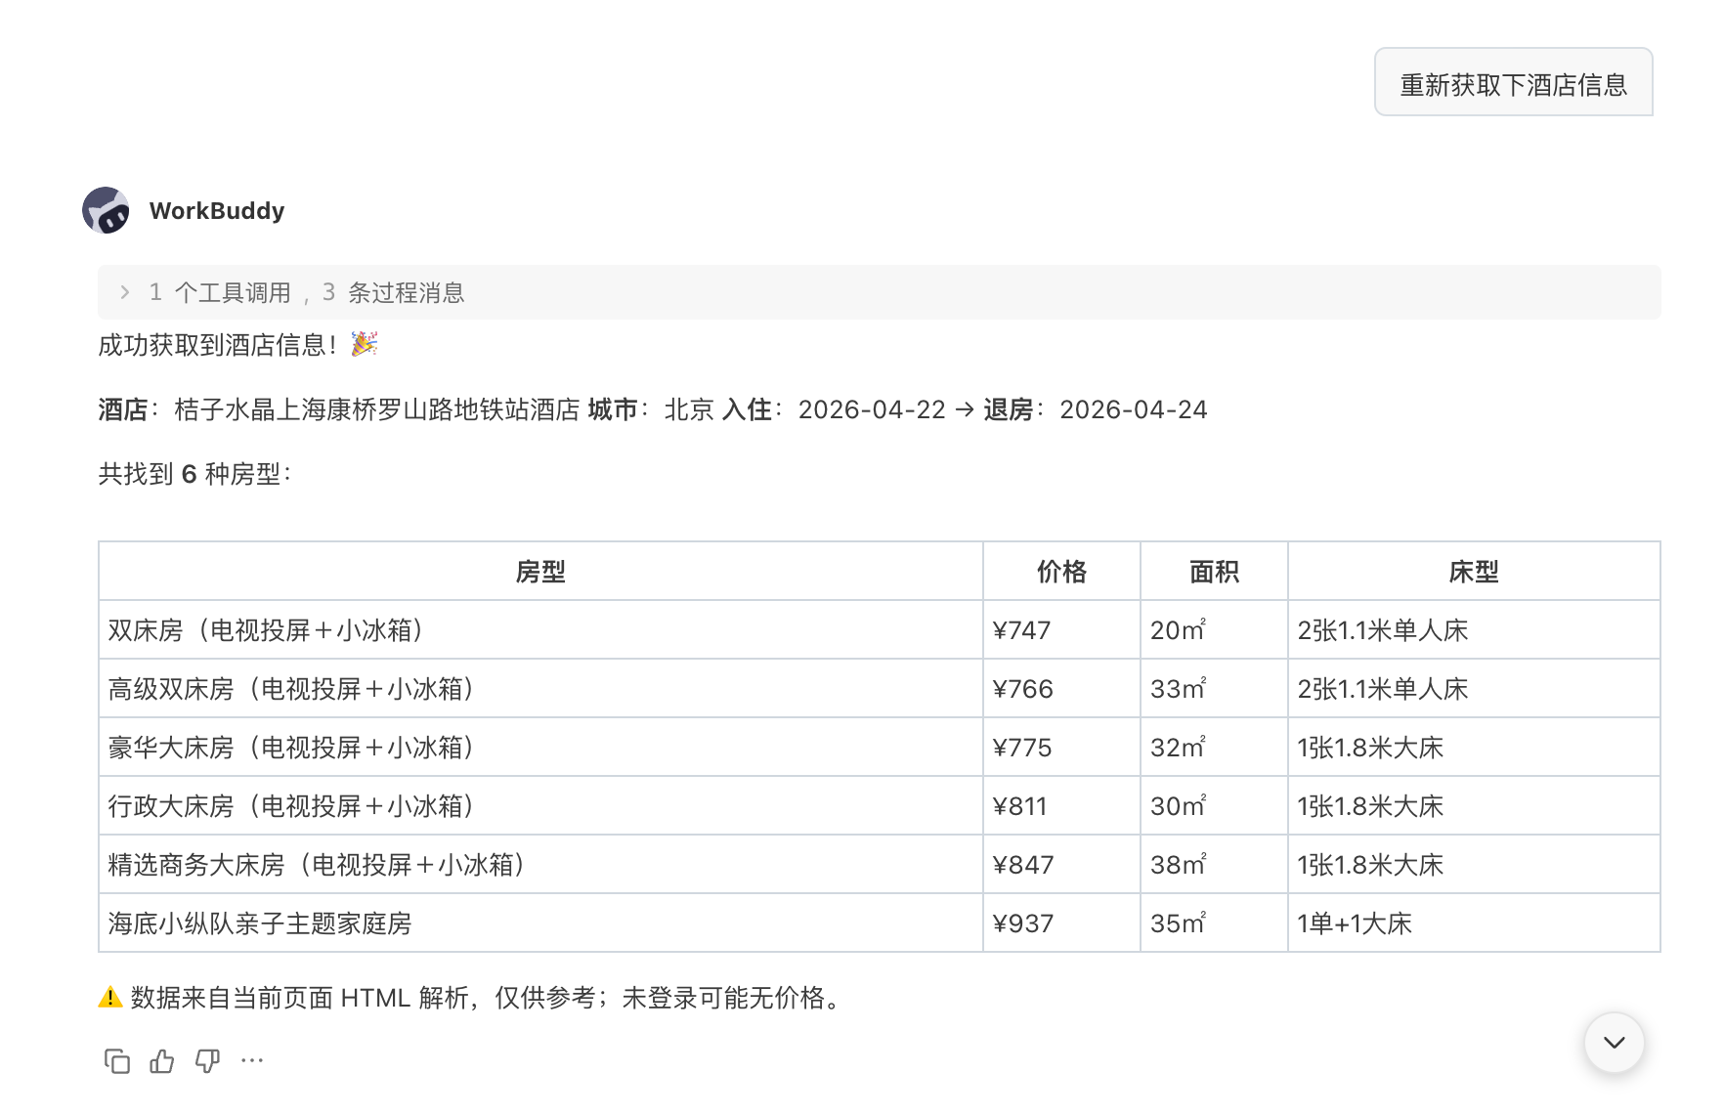The height and width of the screenshot is (1116, 1724).
Task: Click the WorkBuddy name label
Action: click(216, 210)
